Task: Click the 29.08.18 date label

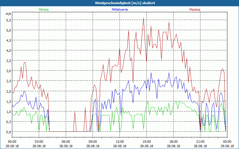Action: (x=227, y=146)
